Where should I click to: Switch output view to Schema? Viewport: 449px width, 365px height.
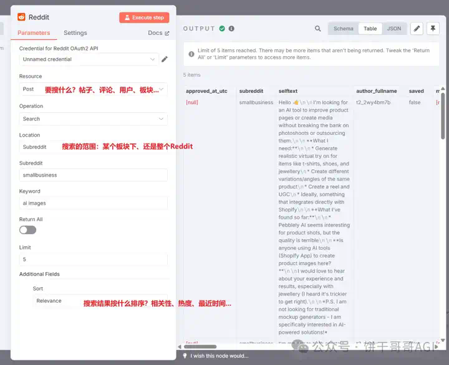pos(344,29)
